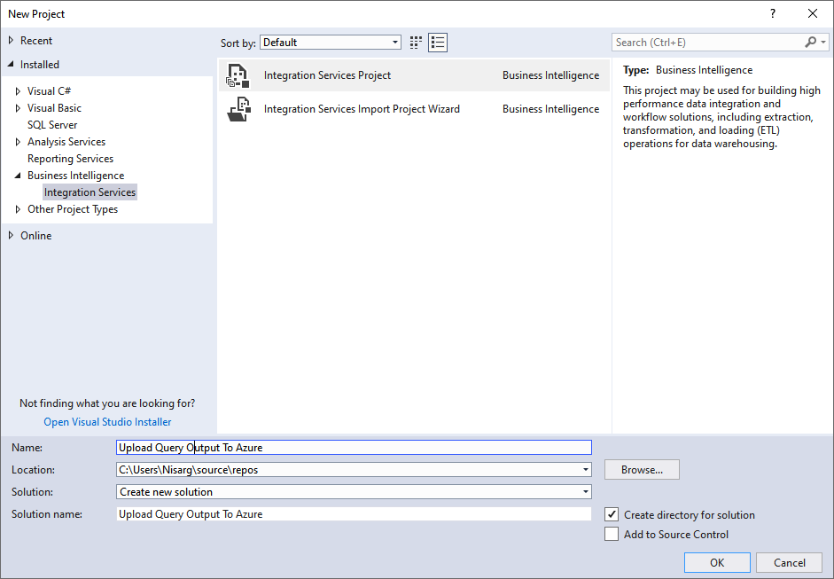
Task: Select SQL Server in the tree
Action: [52, 125]
